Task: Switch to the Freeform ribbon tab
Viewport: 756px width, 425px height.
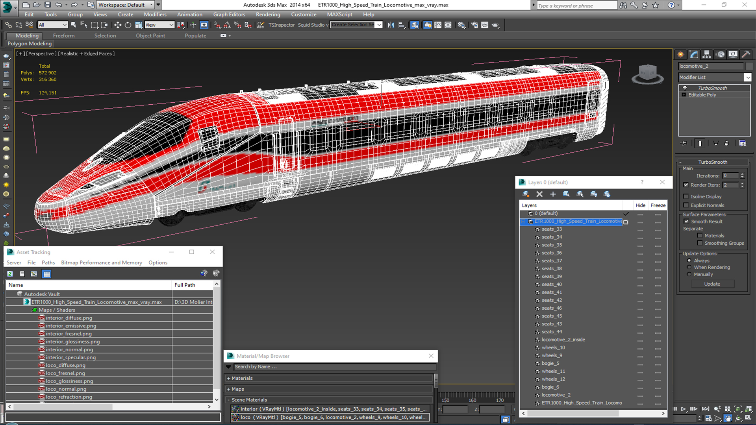Action: pos(64,35)
